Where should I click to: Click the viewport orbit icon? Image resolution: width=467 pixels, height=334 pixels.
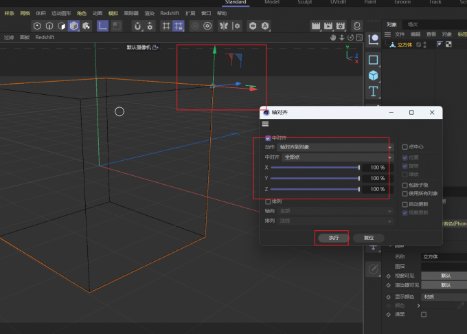coord(350,37)
